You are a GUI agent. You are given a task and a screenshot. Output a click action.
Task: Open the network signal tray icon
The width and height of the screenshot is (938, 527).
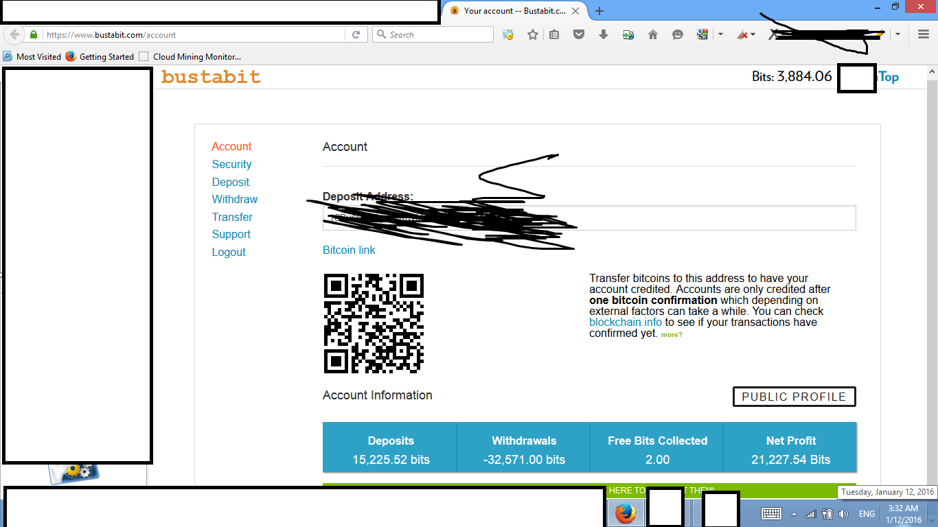click(811, 514)
